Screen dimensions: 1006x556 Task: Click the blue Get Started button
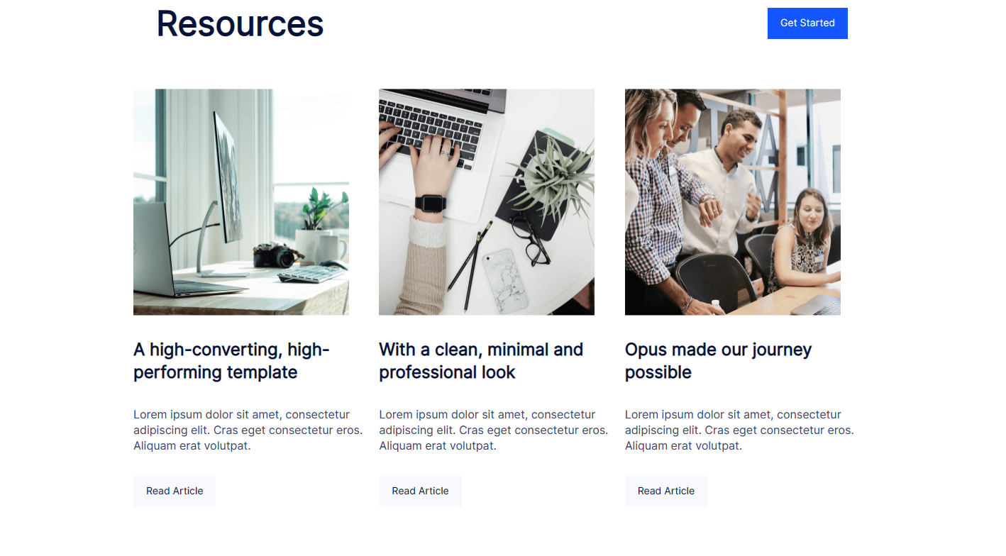[x=807, y=23]
